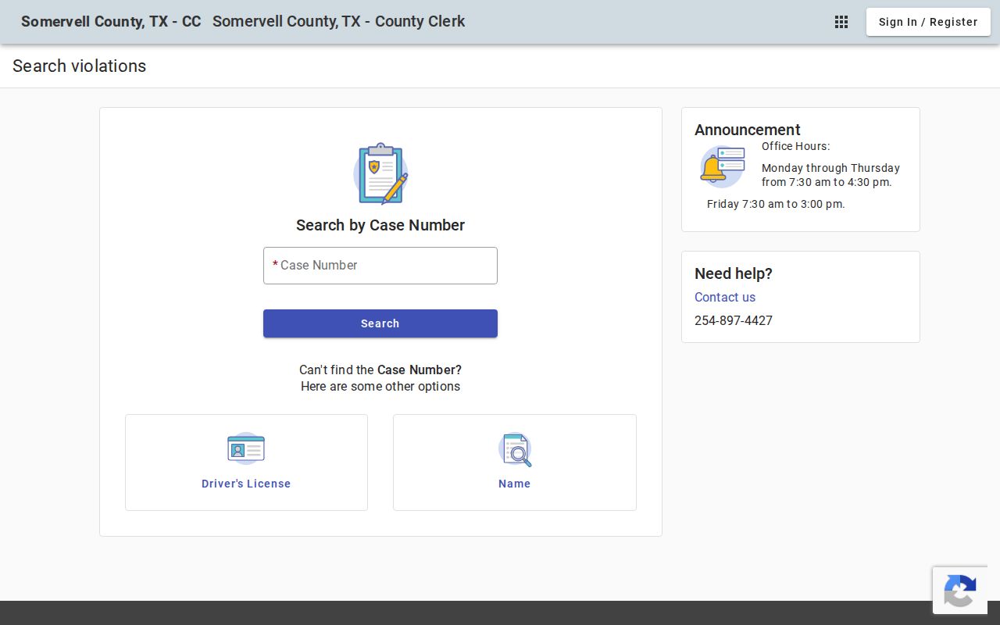
Task: Click the Here are some other options text
Action: click(380, 386)
